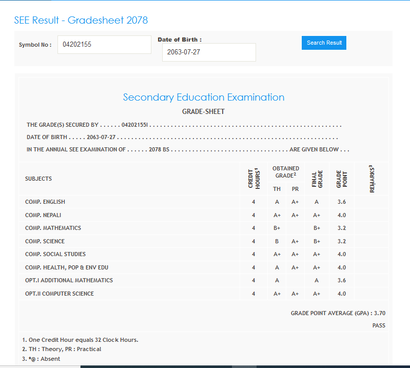Viewport: 410px width, 368px height.
Task: Click the Grade Point Average 3.70 text
Action: pos(338,313)
